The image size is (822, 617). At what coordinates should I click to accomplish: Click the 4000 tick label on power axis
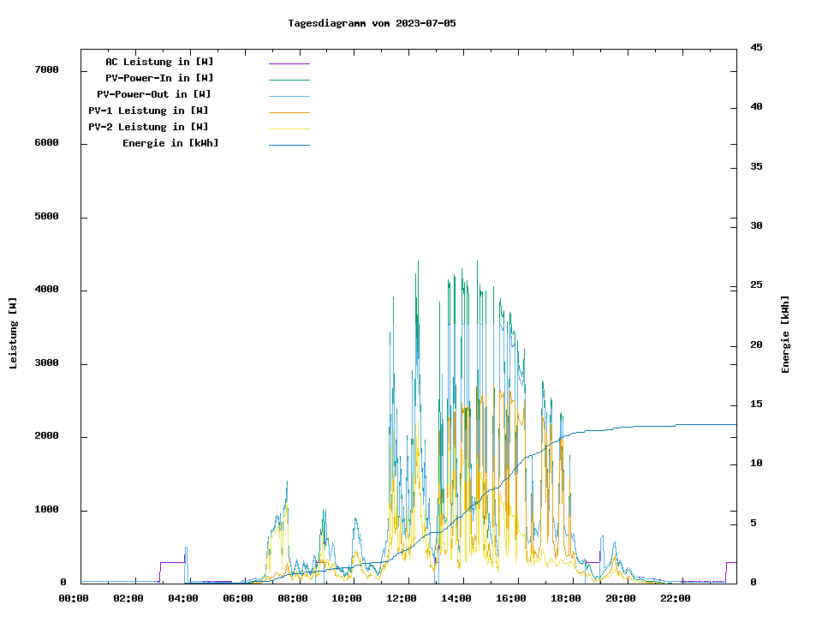point(46,290)
